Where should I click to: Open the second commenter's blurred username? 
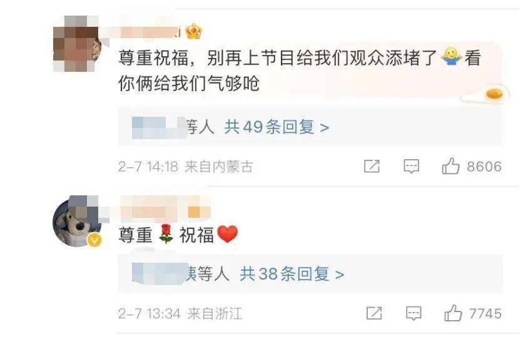[166, 210]
